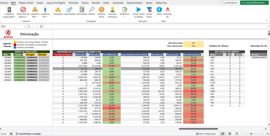Screen dimensions: 270x136
Task: Click Filial Selecionada value cell BP
Action: (x=193, y=43)
